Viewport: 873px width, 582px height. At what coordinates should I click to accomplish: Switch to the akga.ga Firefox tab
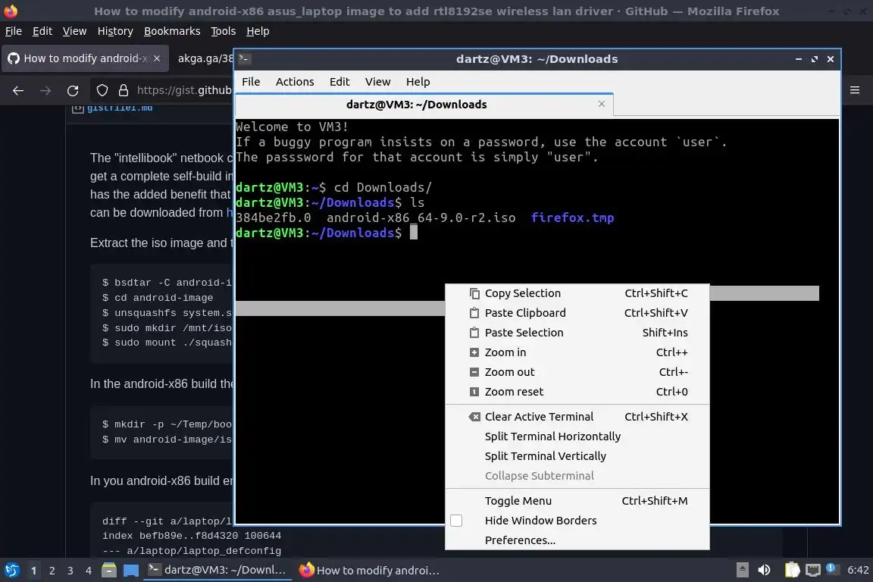tap(205, 58)
